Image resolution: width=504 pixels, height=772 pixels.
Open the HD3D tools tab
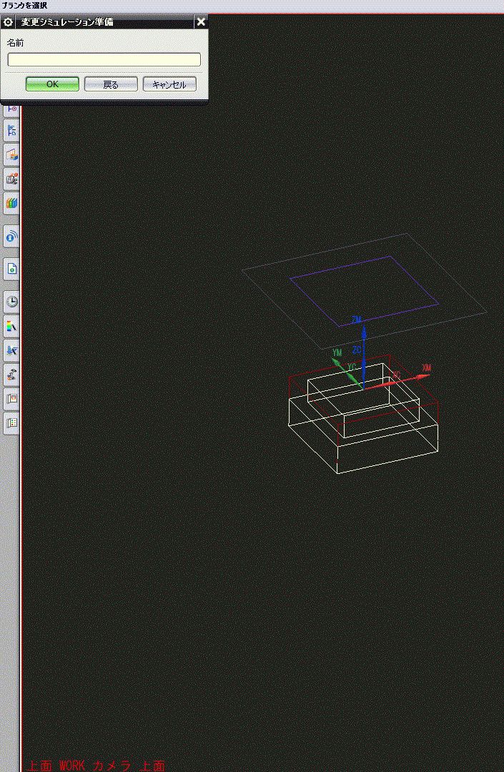(11, 179)
